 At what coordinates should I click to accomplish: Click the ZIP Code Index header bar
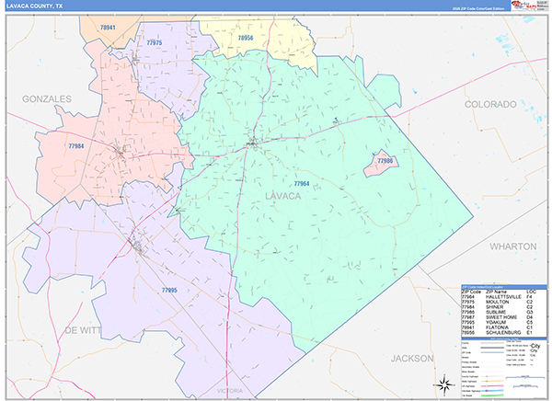tap(504, 287)
